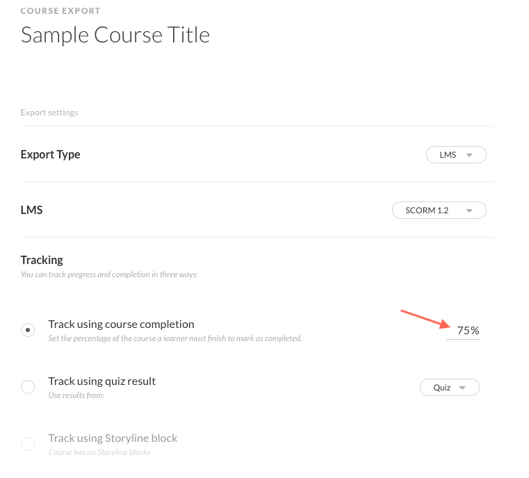This screenshot has height=478, width=529.
Task: Click the caret arrow beside Quiz
Action: [464, 388]
